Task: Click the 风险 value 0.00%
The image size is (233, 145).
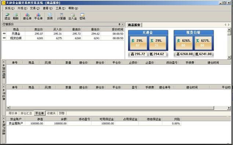Action: 176,123
